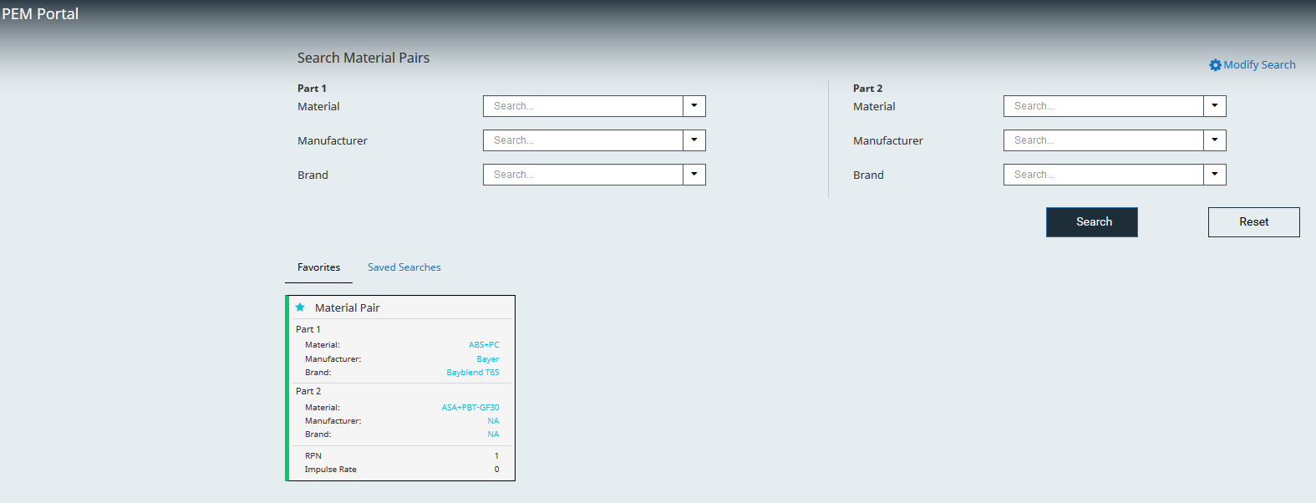Open Part 2 Manufacturer dropdown arrow

(x=1215, y=140)
